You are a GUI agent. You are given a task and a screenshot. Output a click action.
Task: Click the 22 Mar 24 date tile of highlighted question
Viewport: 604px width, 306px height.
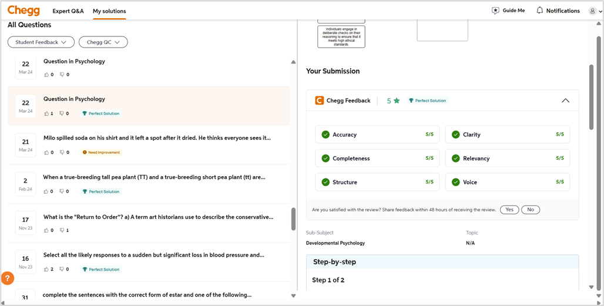tap(25, 106)
